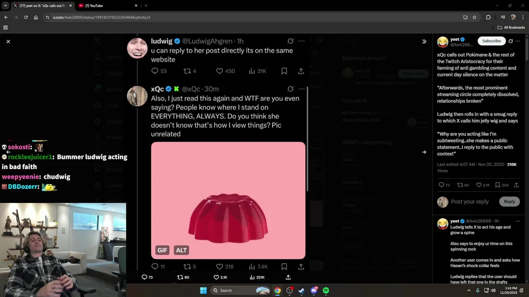Close the yeet on X tab
529x297 pixels.
tap(71, 6)
